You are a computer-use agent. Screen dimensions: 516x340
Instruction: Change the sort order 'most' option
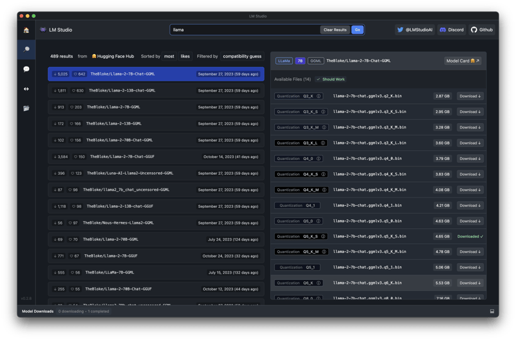coord(169,56)
